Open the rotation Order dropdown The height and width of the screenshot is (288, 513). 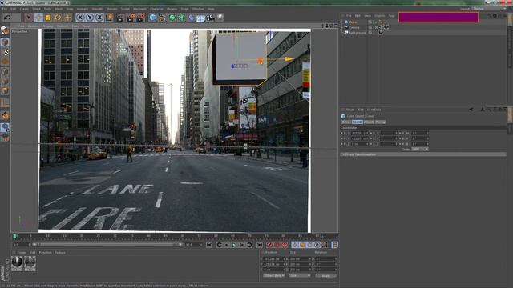420,150
